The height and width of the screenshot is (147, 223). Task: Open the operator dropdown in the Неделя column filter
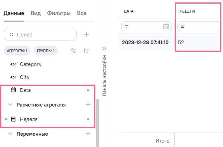182,26
